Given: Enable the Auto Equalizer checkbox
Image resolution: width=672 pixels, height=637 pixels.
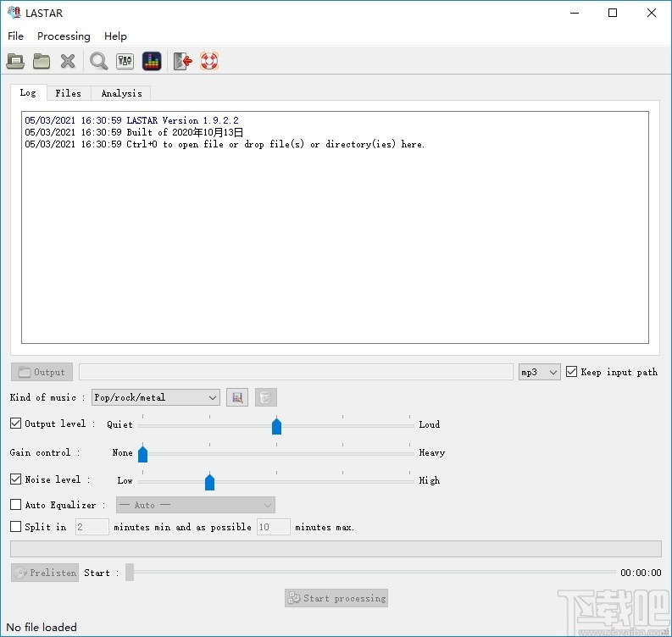Looking at the screenshot, I should [x=15, y=505].
